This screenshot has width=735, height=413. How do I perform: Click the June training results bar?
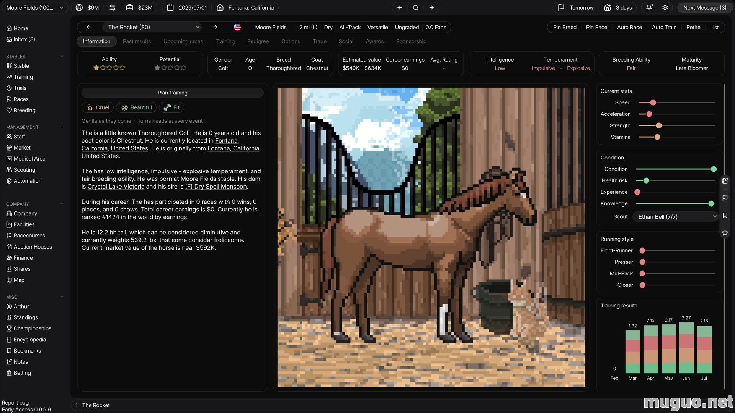point(686,348)
